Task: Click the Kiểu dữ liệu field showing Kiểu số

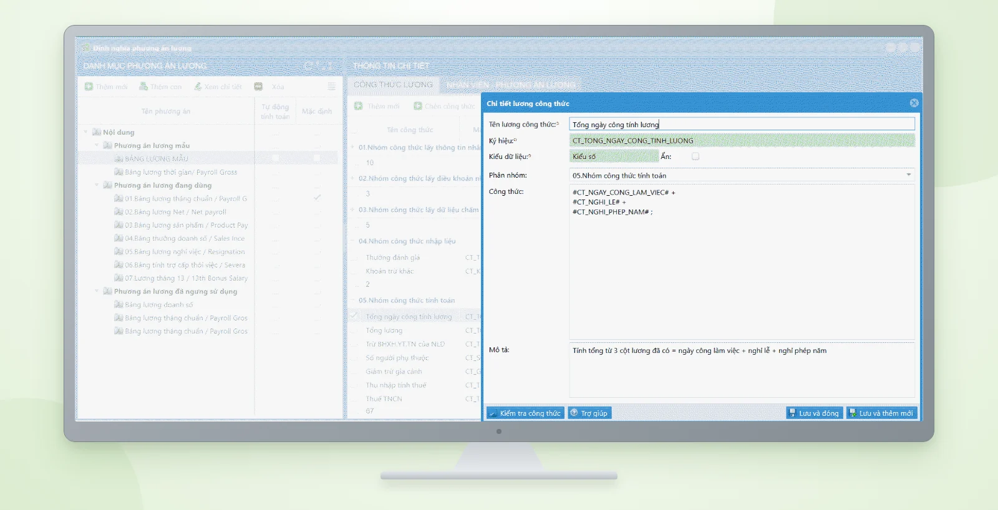Action: 614,156
